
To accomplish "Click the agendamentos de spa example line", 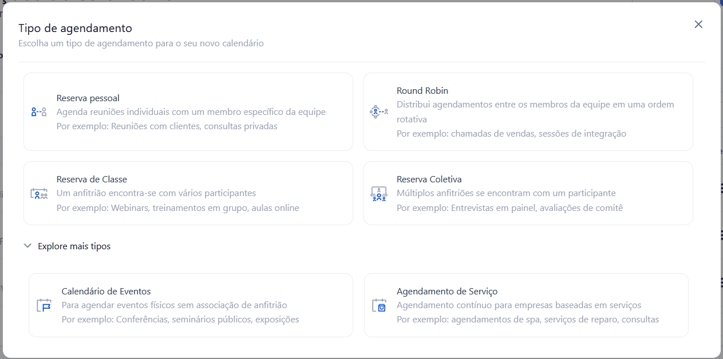I will [x=527, y=320].
